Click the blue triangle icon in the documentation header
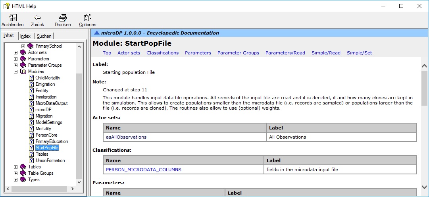The height and width of the screenshot is (197, 429). 96,33
